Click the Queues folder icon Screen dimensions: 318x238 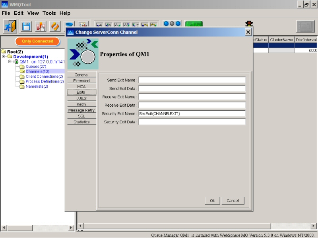click(x=22, y=67)
